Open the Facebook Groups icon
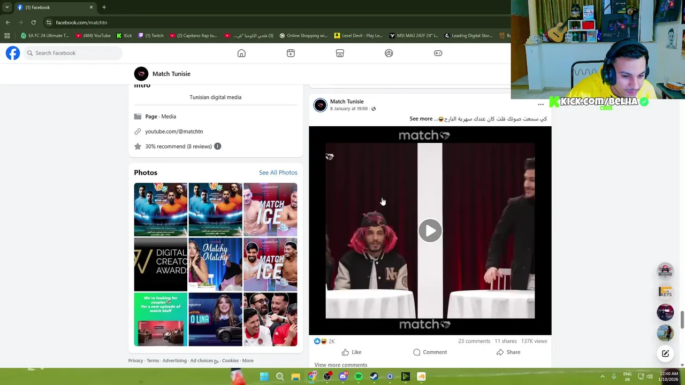Image resolution: width=685 pixels, height=385 pixels. click(389, 53)
